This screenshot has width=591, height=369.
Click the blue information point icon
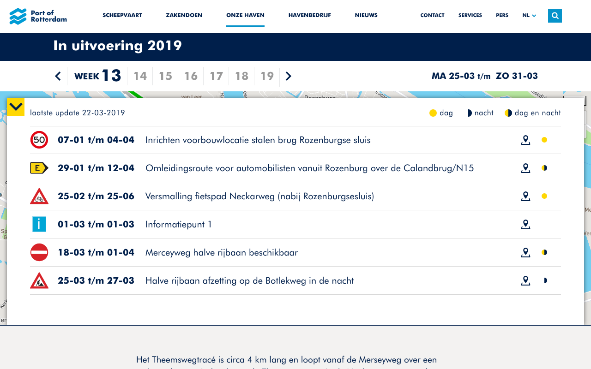tap(39, 224)
